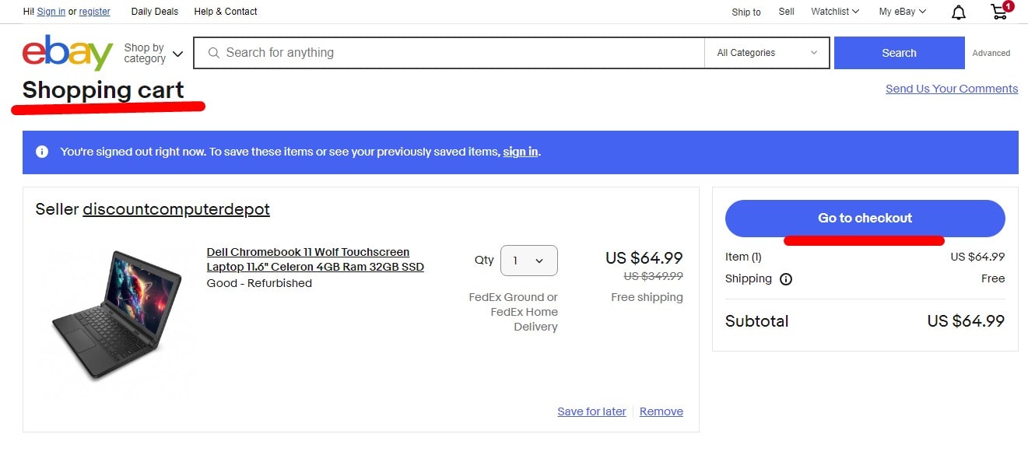Open Help & Contact
The width and height of the screenshot is (1028, 455).
(226, 12)
